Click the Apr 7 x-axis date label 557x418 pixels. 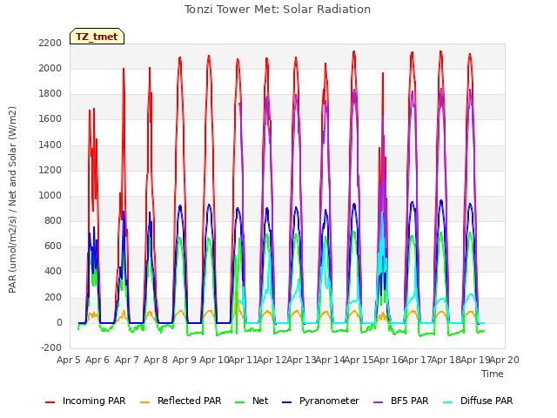pyautogui.click(x=127, y=360)
